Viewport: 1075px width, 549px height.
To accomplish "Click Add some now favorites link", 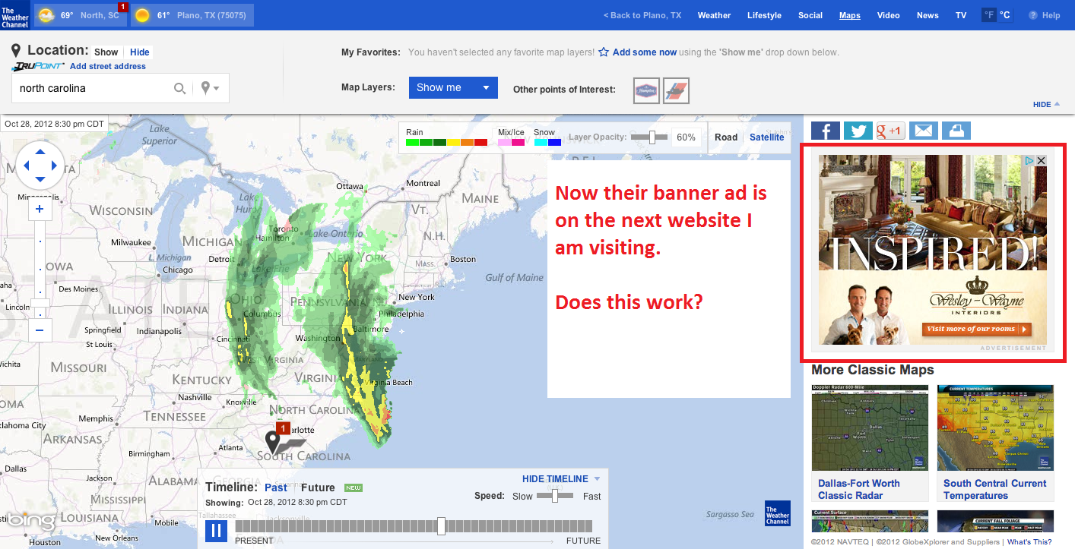I will (645, 52).
